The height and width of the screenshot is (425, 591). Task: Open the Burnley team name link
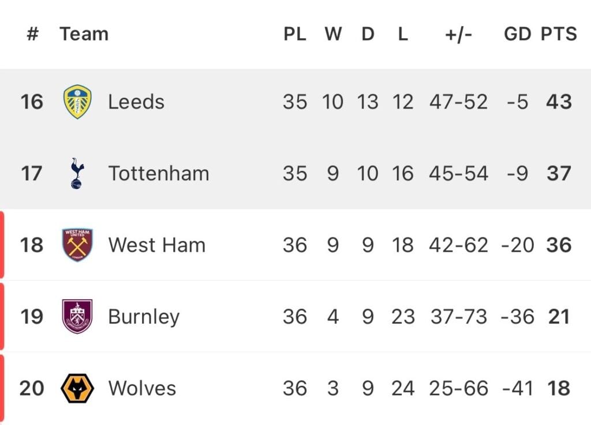point(144,317)
